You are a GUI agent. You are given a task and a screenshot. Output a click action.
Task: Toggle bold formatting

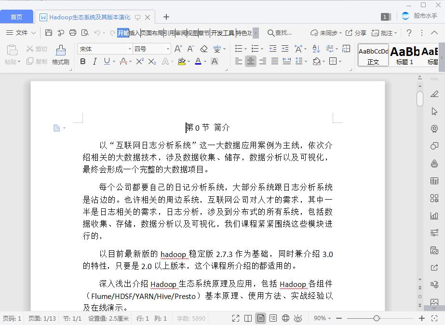click(82, 62)
